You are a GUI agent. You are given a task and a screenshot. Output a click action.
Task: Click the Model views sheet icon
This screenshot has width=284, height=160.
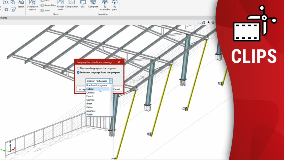(x=60, y=5)
